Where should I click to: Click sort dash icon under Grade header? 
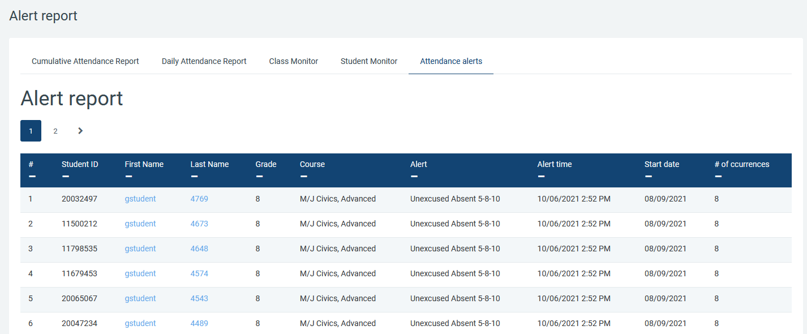pyautogui.click(x=259, y=177)
